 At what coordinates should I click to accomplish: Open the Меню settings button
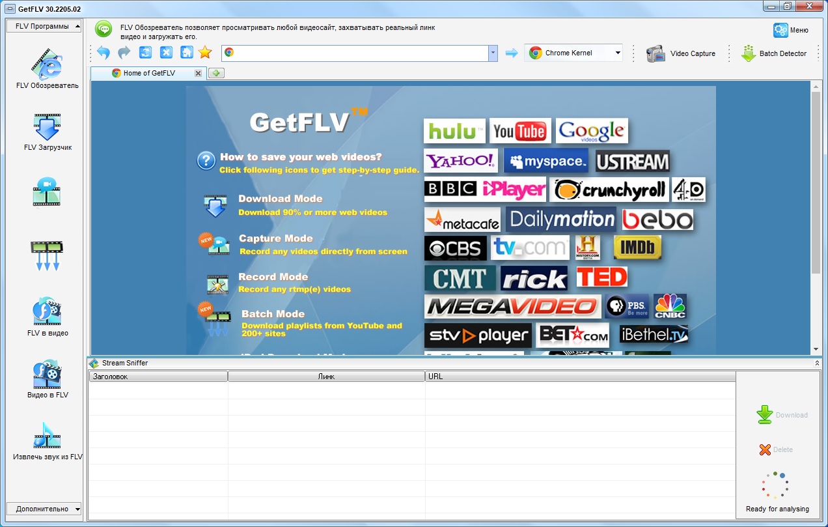pyautogui.click(x=791, y=30)
